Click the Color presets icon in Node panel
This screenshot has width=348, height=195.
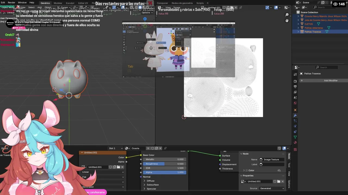click(x=279, y=170)
